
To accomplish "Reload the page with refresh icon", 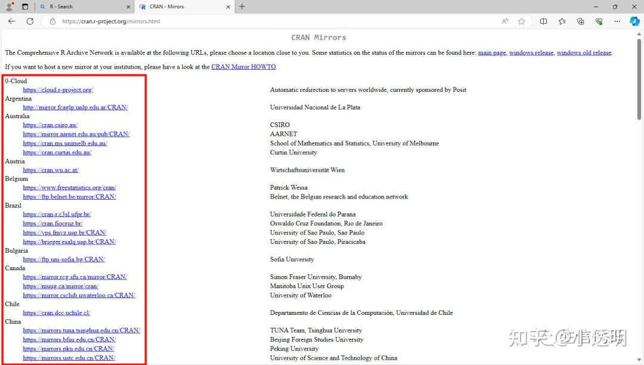I will (30, 21).
